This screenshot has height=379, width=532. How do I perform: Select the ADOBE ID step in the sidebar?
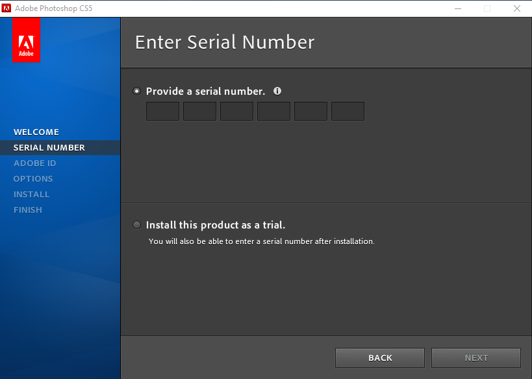point(35,164)
